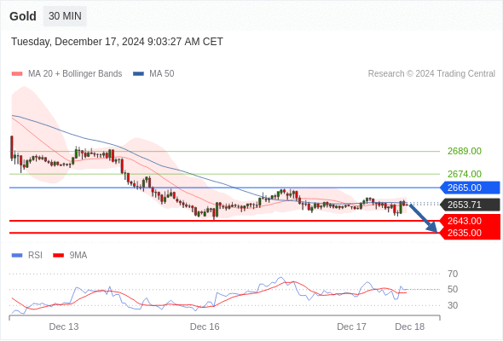Click the 2674.00 green resistance label

click(464, 174)
